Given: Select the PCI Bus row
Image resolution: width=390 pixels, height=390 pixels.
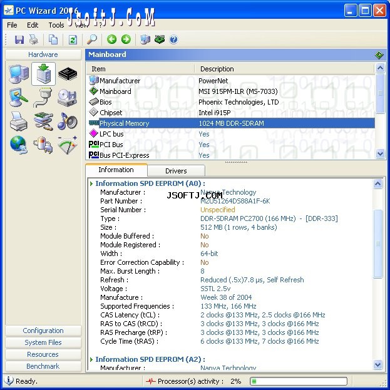Looking at the screenshot, I should point(231,145).
